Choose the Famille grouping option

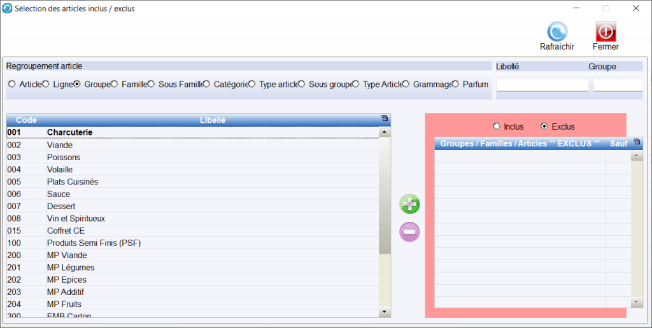(115, 84)
